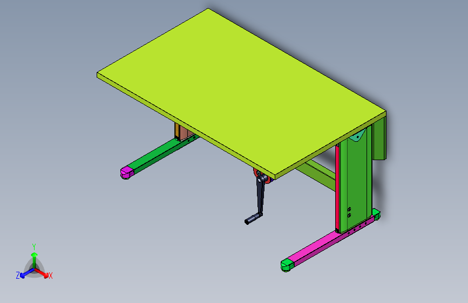Select the triangular bracket atop the right column
Viewport: 468px width, 303px height.
click(358, 136)
